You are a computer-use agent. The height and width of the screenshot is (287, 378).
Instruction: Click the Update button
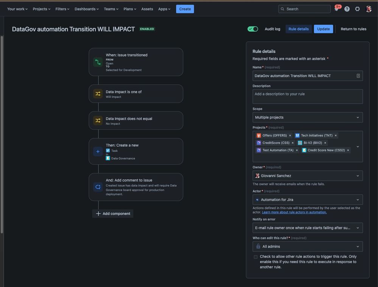click(x=323, y=29)
